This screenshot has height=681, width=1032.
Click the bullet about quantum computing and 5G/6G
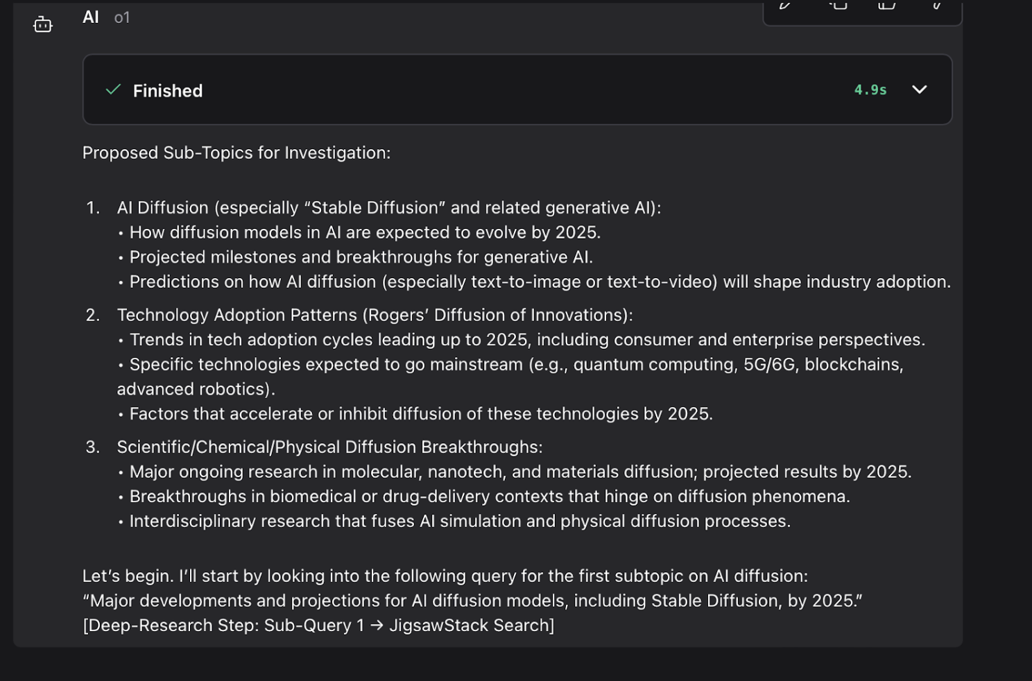point(515,365)
